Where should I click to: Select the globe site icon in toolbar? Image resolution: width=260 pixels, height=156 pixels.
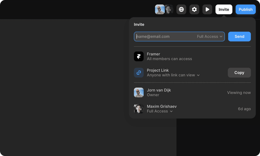(181, 9)
